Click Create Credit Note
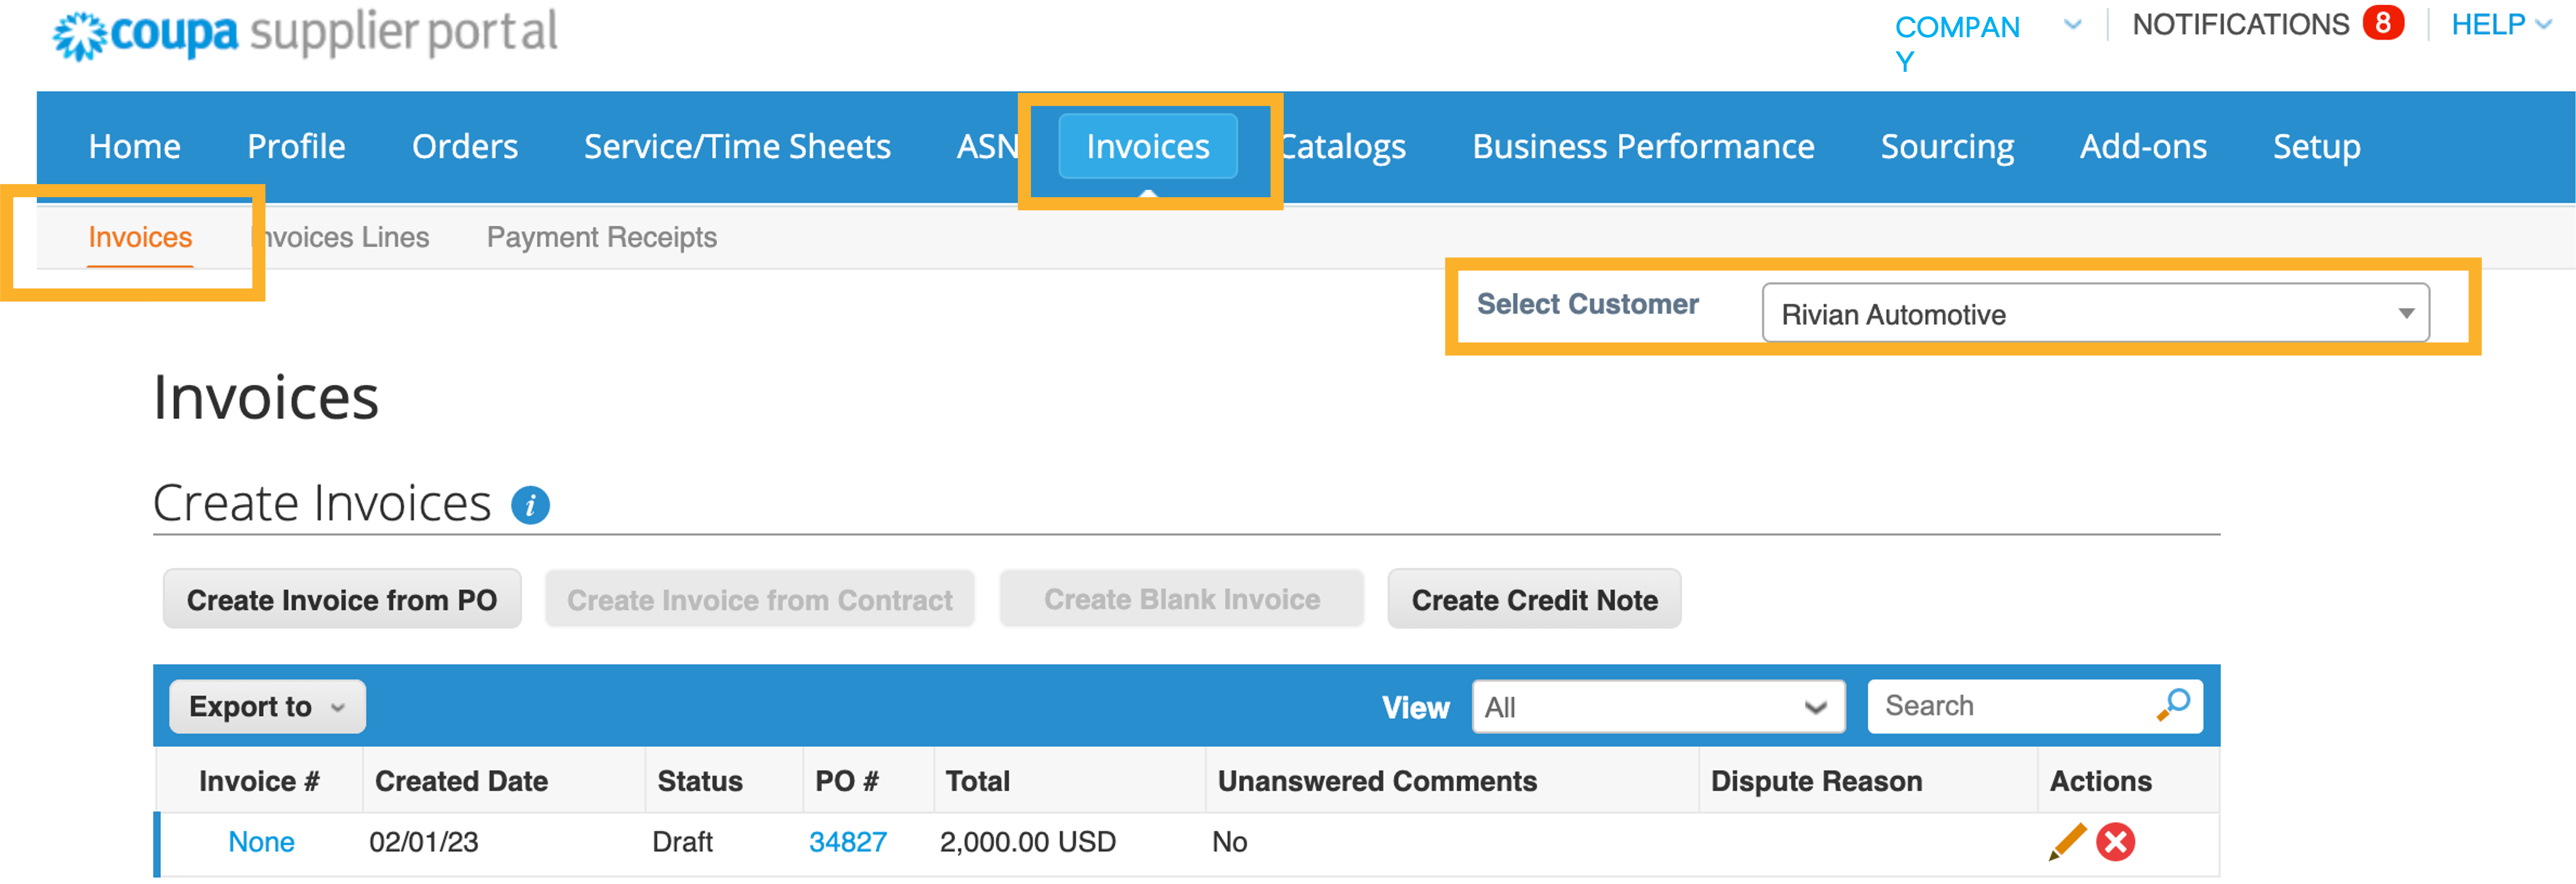2576x884 pixels. (1533, 599)
